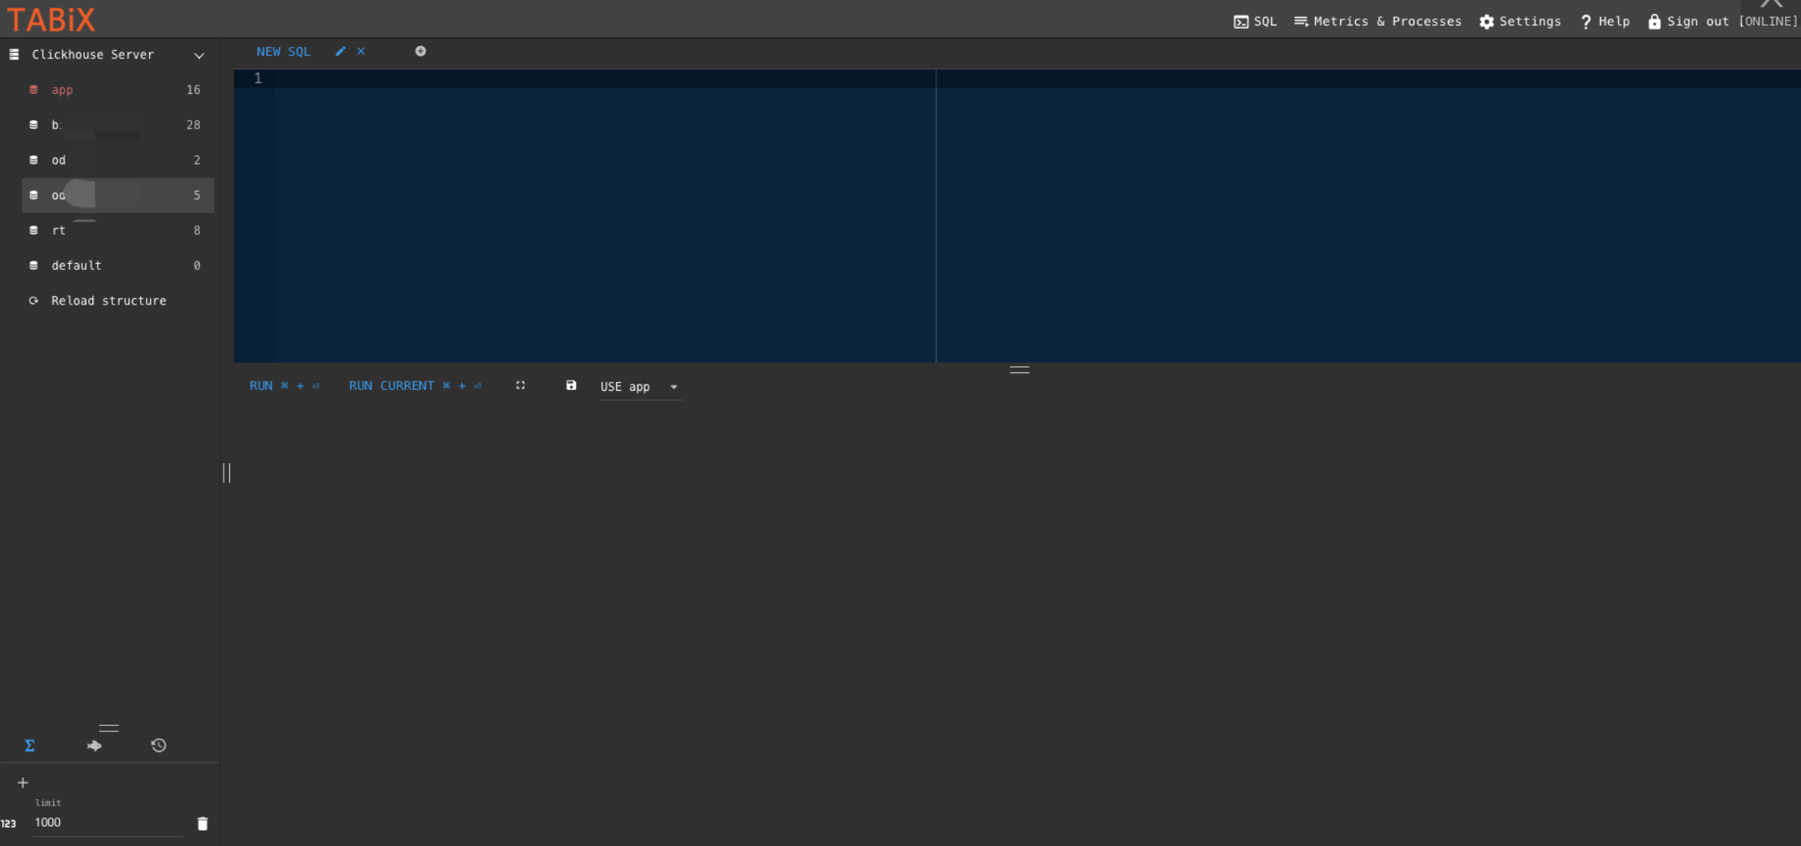The height and width of the screenshot is (846, 1801).
Task: Open the SQL view in top bar
Action: pos(1255,22)
